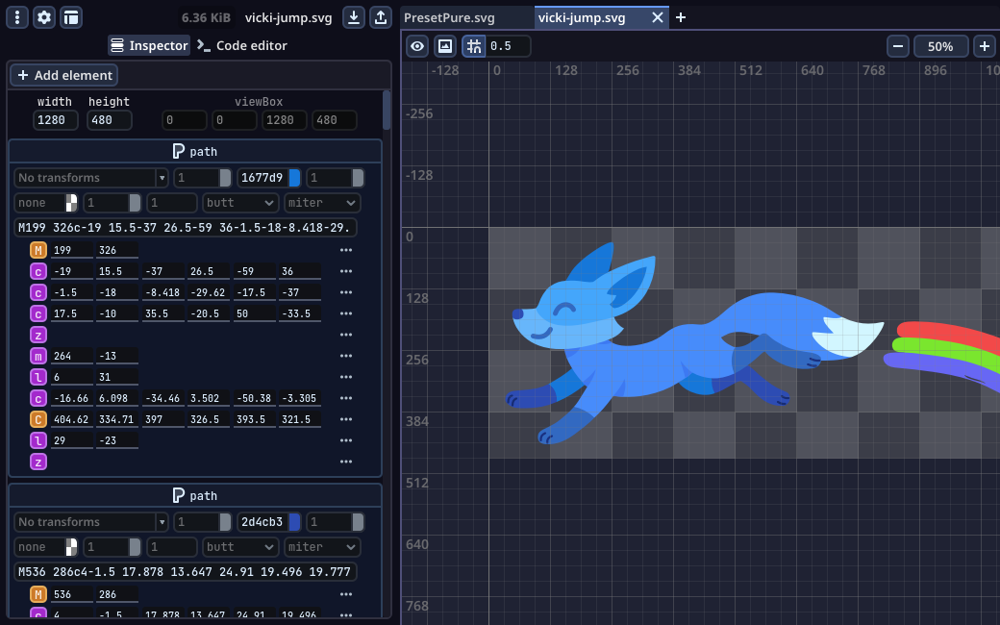
Task: Click first path's opacity slider handle
Action: [225, 177]
